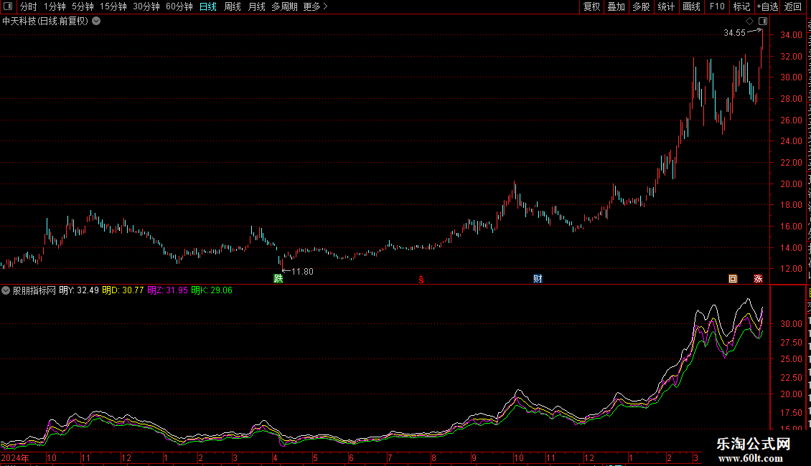Switch to 周线 weekly chart
The height and width of the screenshot is (466, 811).
coord(233,6)
